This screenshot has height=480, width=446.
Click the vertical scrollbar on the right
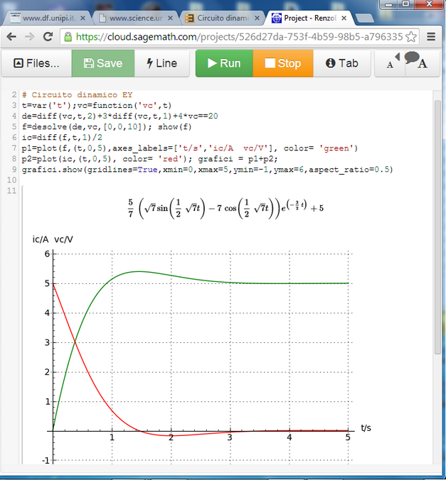437,227
